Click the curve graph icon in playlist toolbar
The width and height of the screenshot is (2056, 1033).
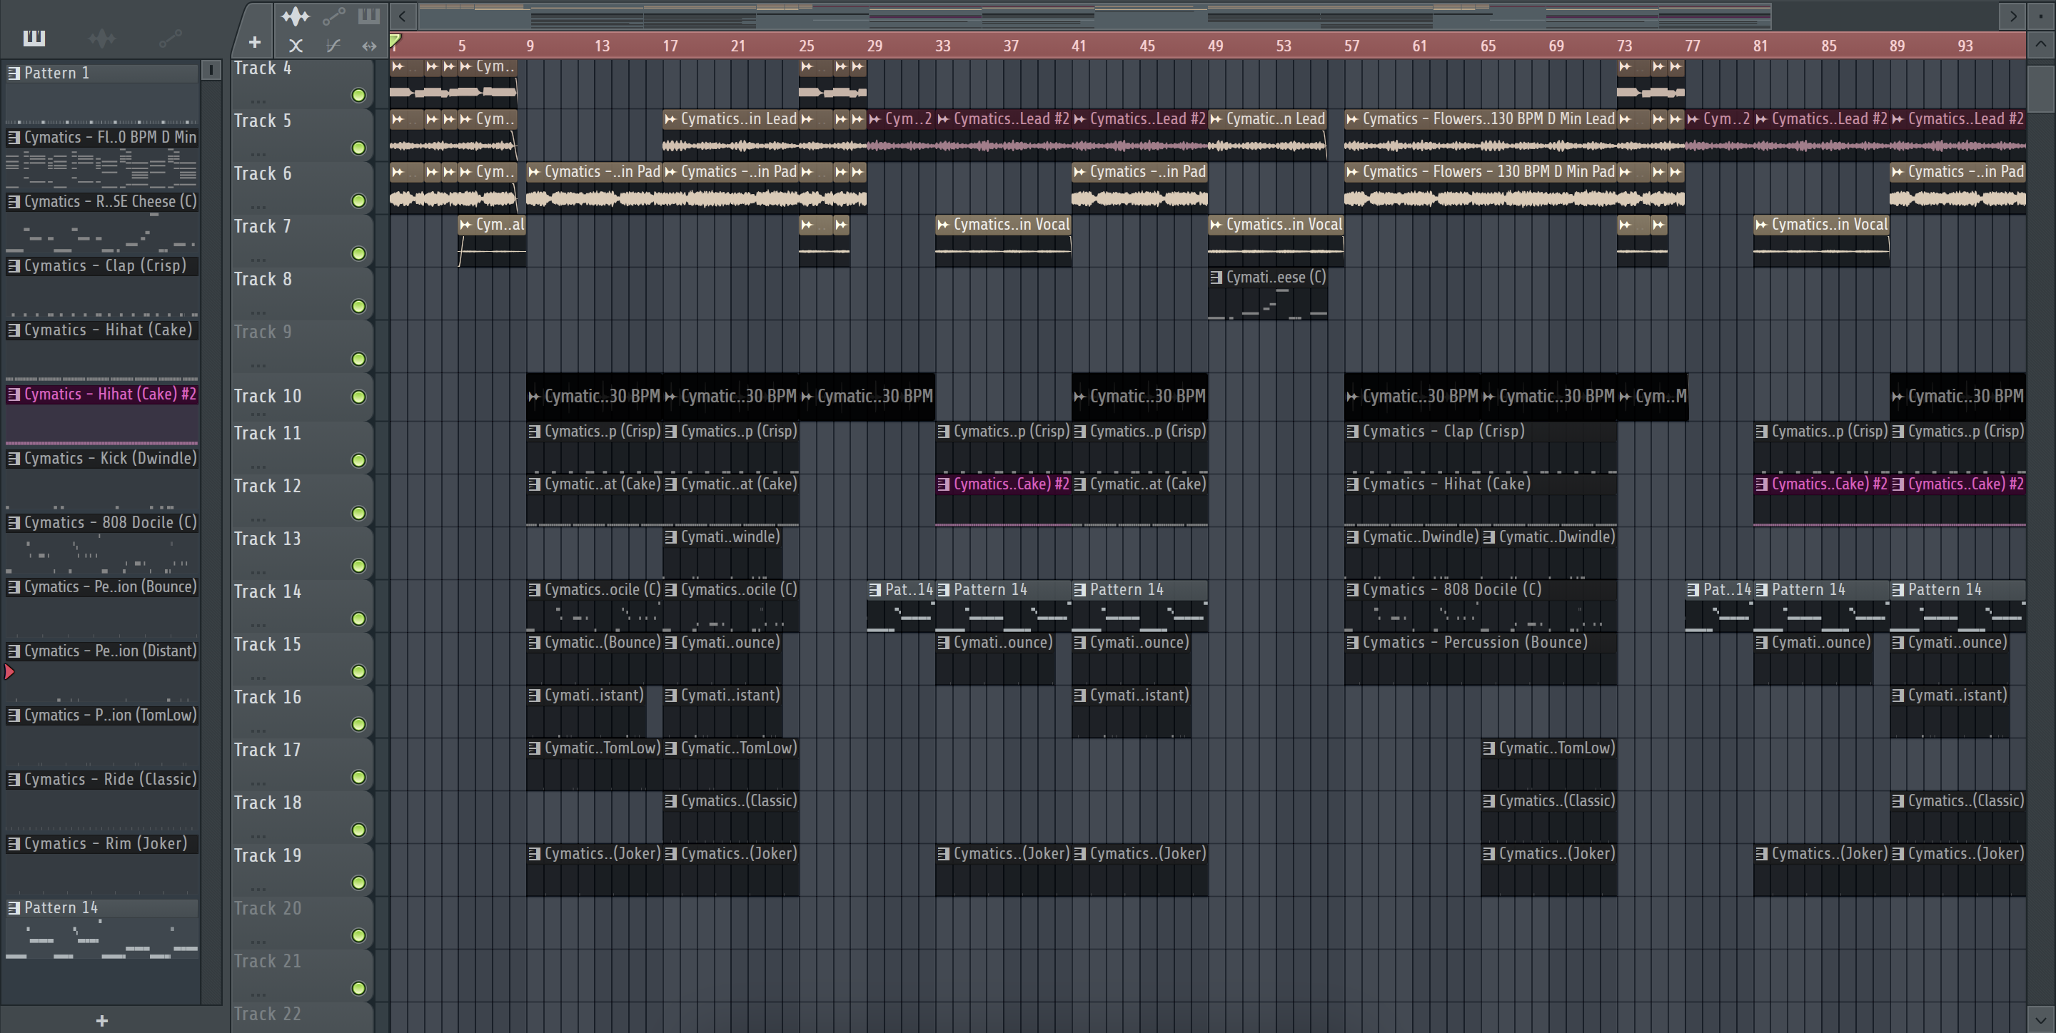pyautogui.click(x=333, y=46)
